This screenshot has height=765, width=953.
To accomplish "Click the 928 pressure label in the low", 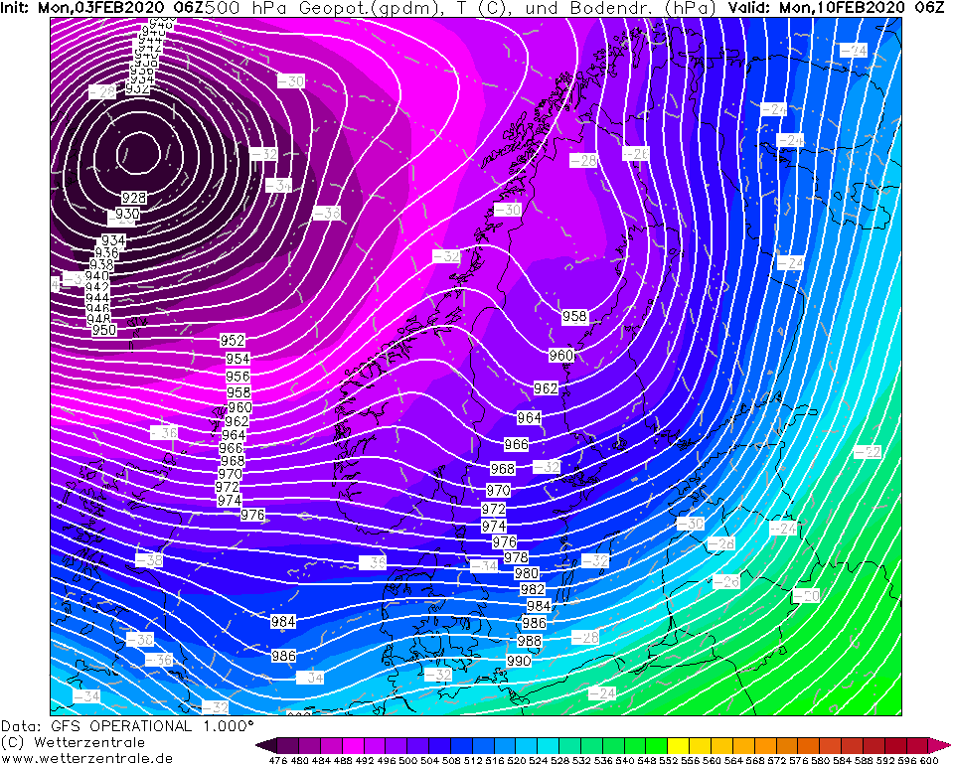I will point(134,198).
